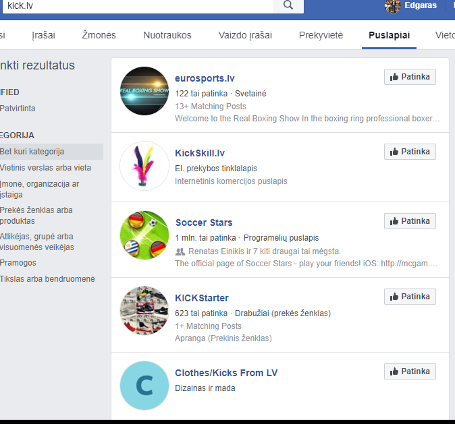This screenshot has width=455, height=424.
Task: Open the Soccer Stars page link
Action: (204, 222)
